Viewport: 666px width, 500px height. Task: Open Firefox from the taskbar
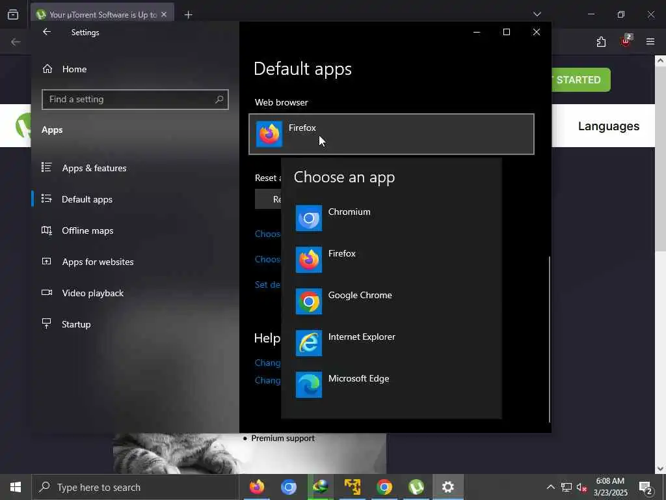[x=256, y=487]
